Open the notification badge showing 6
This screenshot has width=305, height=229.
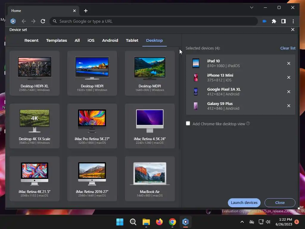(297, 222)
